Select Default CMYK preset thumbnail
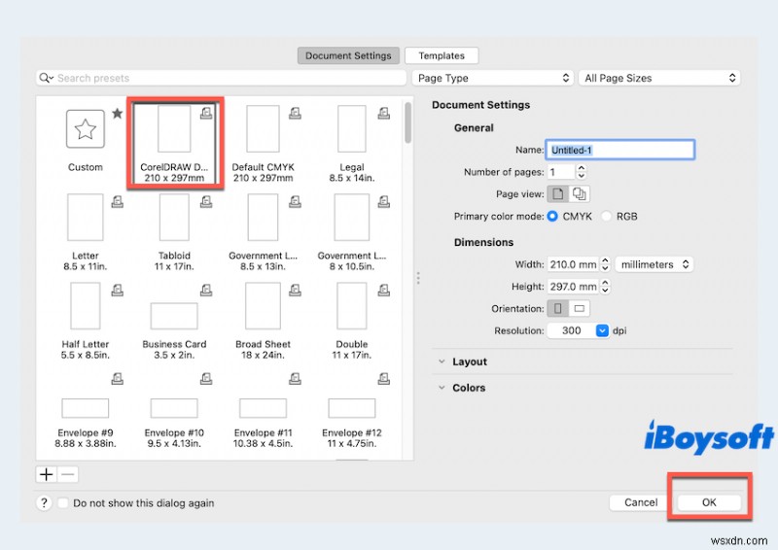The width and height of the screenshot is (778, 550). [x=263, y=128]
